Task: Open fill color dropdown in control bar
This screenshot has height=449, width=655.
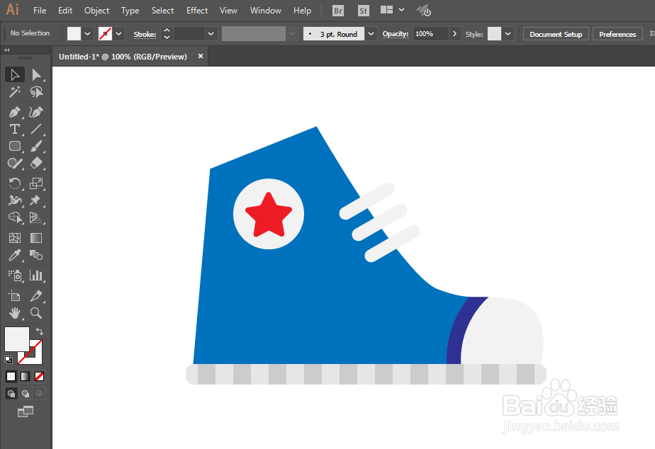Action: tap(87, 34)
